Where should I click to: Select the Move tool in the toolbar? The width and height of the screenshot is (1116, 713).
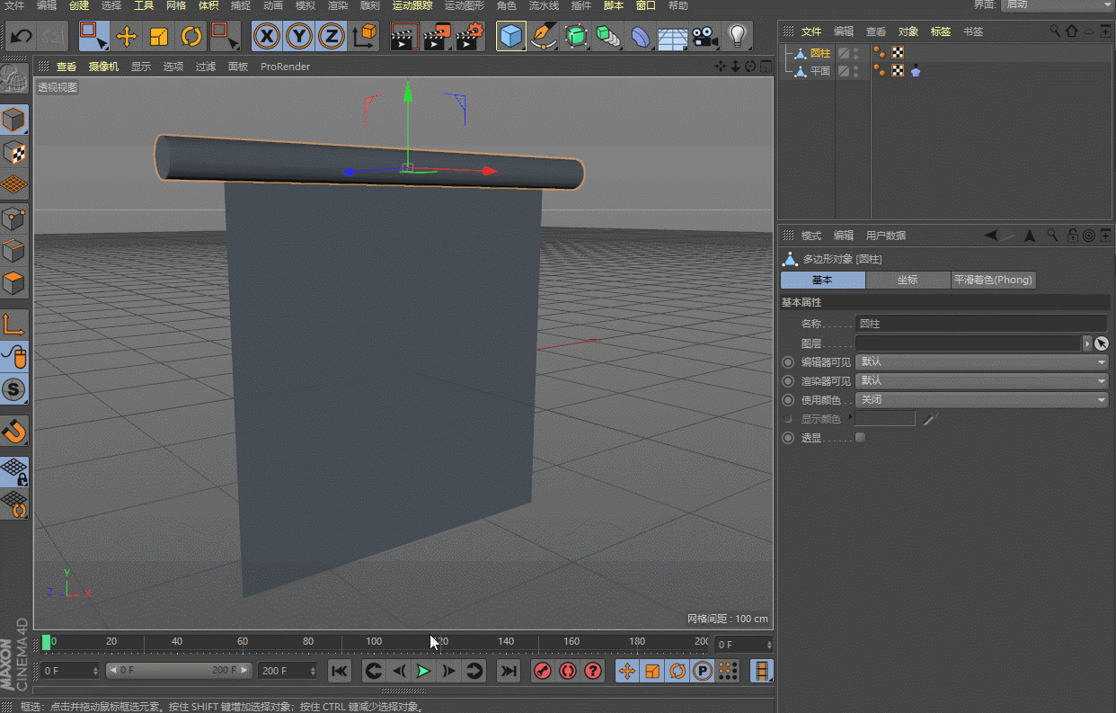click(x=128, y=36)
